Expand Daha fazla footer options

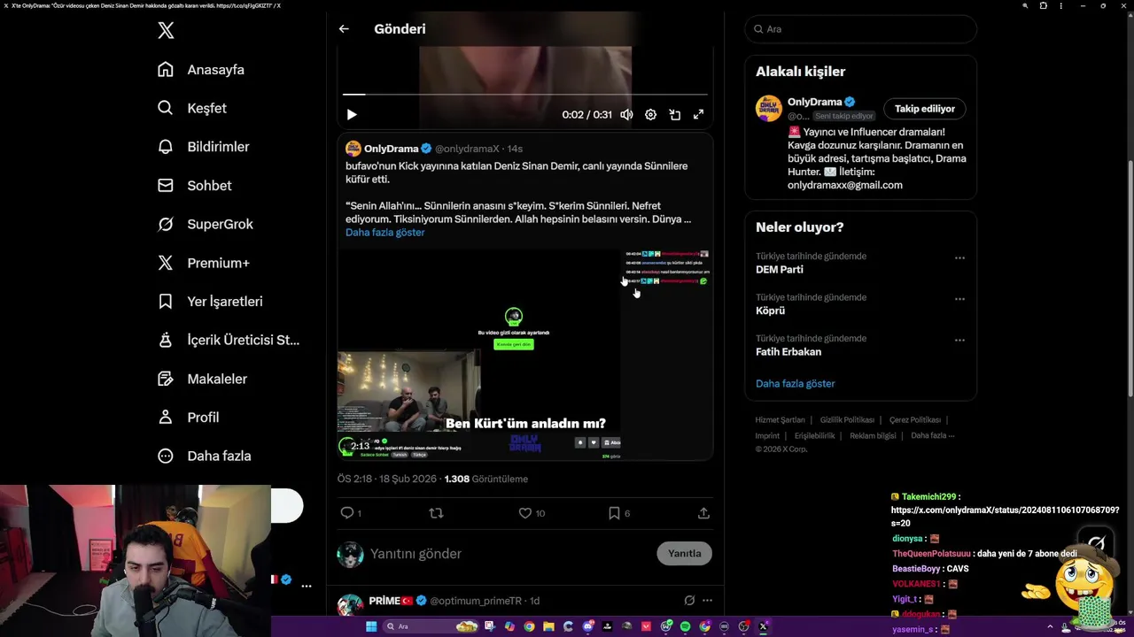(x=933, y=435)
